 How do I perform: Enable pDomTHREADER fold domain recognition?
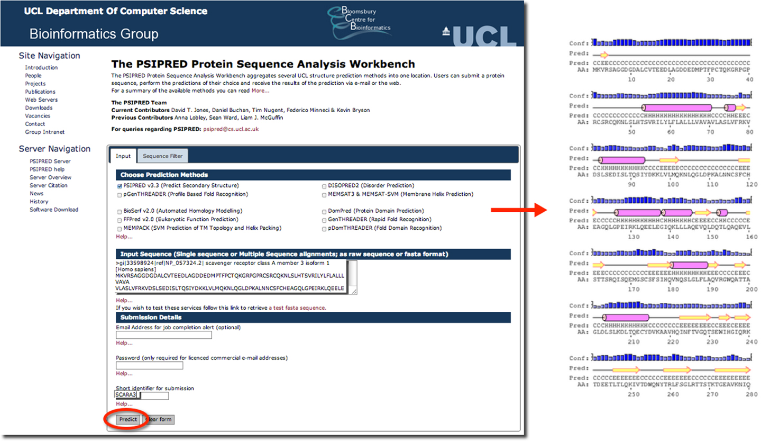[324, 228]
